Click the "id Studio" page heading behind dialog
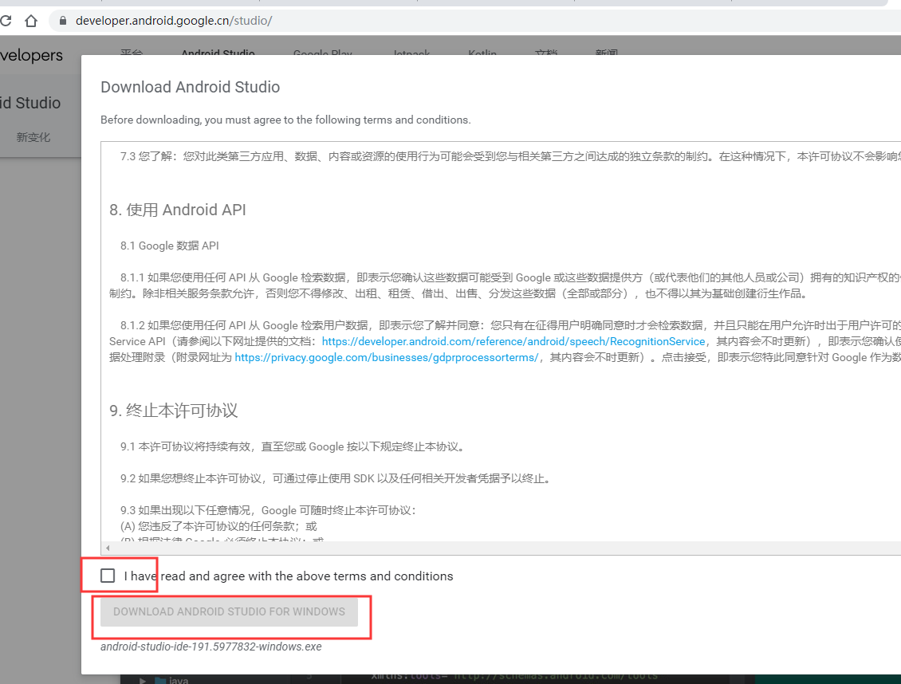This screenshot has width=901, height=684. tap(30, 103)
